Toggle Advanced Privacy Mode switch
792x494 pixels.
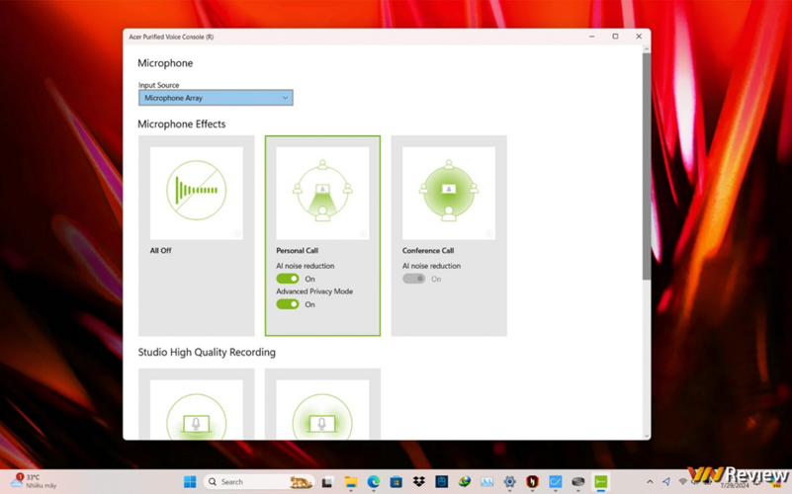click(x=288, y=304)
